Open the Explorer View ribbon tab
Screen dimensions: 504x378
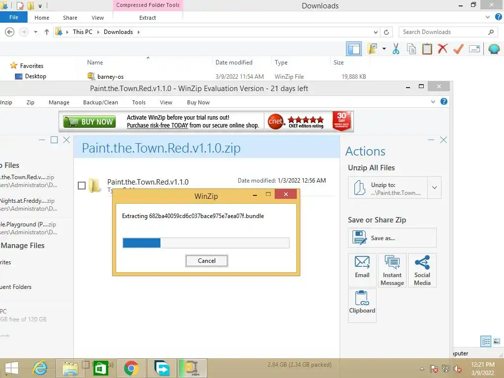[x=97, y=18]
